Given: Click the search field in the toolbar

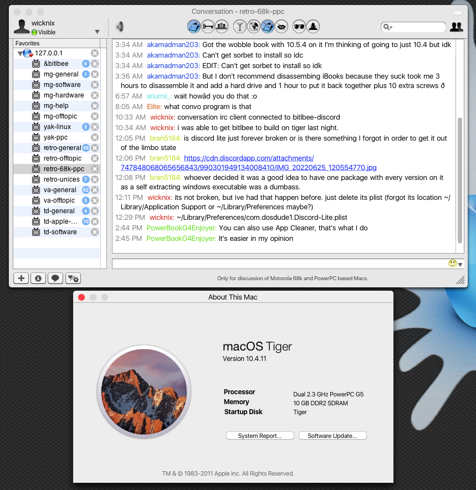Looking at the screenshot, I should click(413, 27).
